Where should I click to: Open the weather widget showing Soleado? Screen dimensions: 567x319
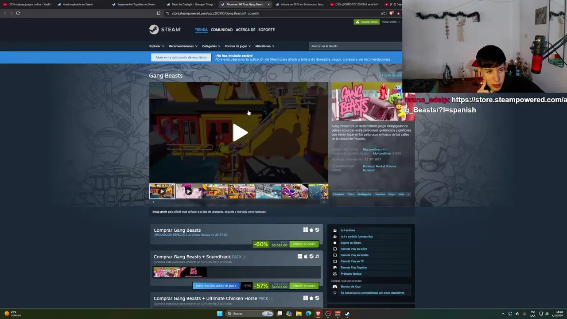13,314
